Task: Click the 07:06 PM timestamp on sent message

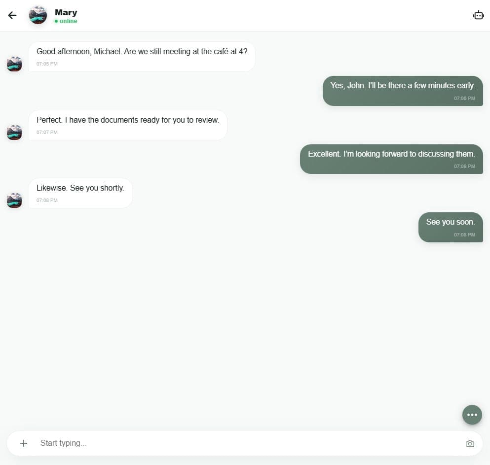Action: (x=464, y=99)
